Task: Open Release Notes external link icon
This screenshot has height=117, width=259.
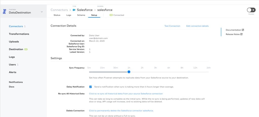Action: tap(241, 34)
